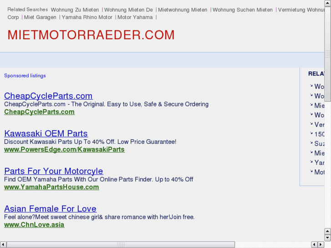Visit the green CheapCycleParts.com URL

[39, 112]
